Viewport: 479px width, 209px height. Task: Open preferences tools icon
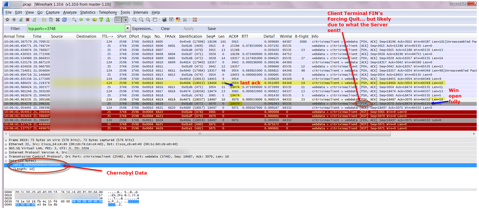click(185, 19)
